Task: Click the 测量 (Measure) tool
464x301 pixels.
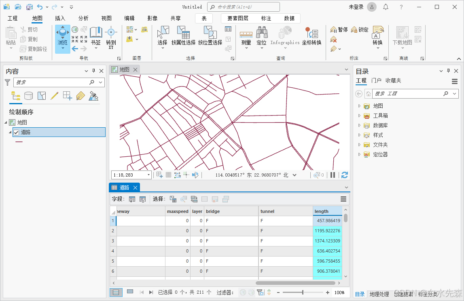Action: click(246, 37)
